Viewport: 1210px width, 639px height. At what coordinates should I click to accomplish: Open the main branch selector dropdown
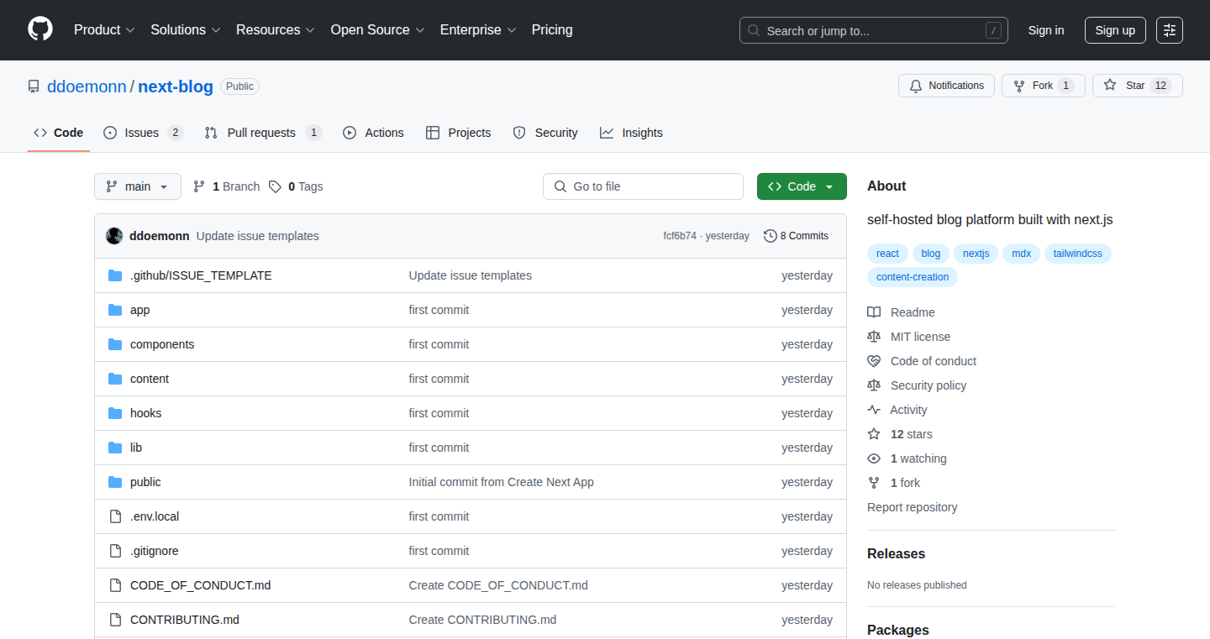coord(138,186)
